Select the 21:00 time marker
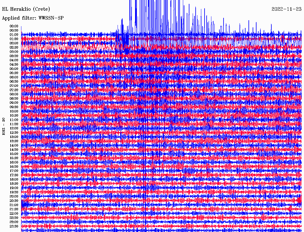Viewport: 304px width, 232px height. click(14, 205)
